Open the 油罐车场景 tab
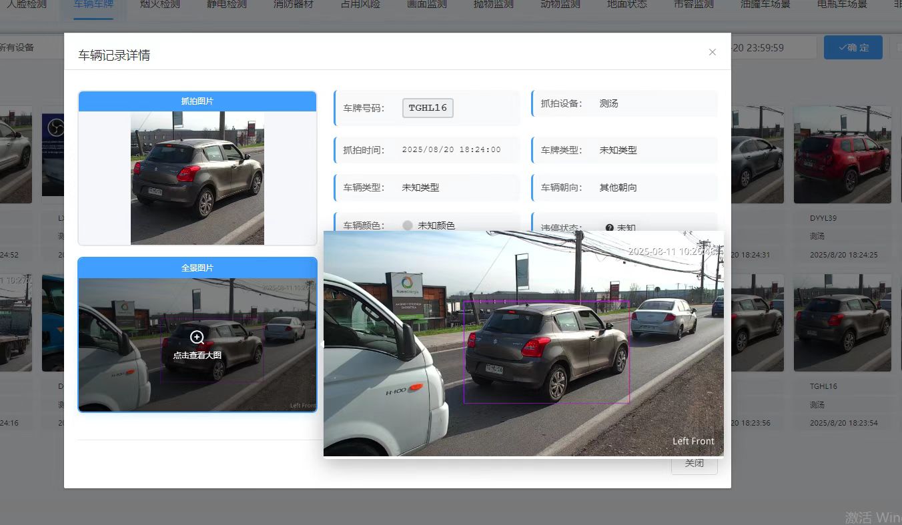Screen dimensions: 902x525 (x=765, y=4)
